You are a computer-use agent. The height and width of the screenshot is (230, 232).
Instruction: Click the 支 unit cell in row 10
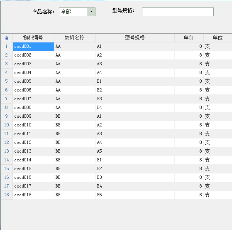click(218, 125)
